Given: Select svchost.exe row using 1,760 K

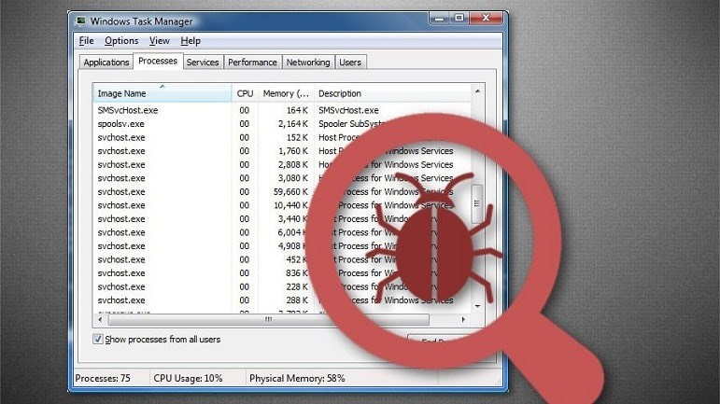Looking at the screenshot, I should coord(282,151).
